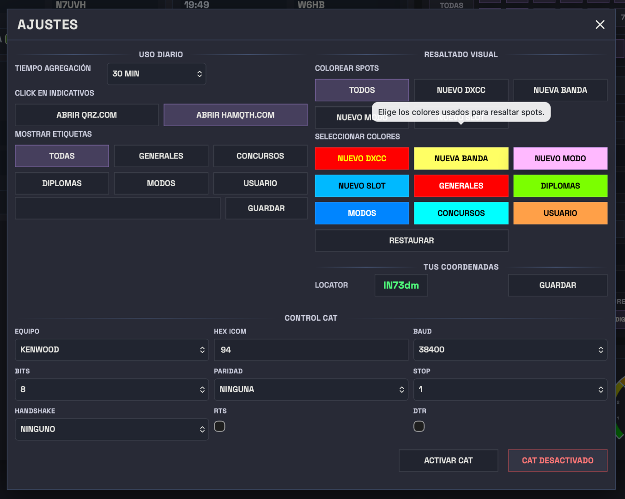Pick the green Diplomas color swatch

[560, 186]
